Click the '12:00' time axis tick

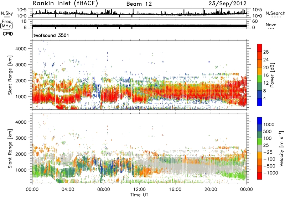139,190
